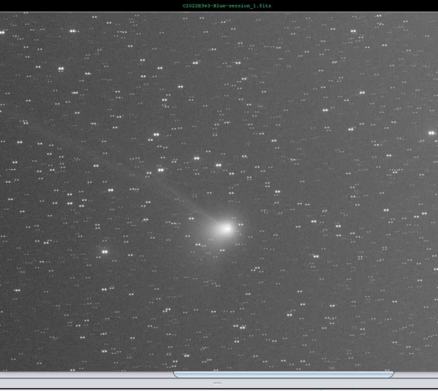Click the star at far left top edge
Viewport: 438px width, 391px height.
(x=2, y=32)
